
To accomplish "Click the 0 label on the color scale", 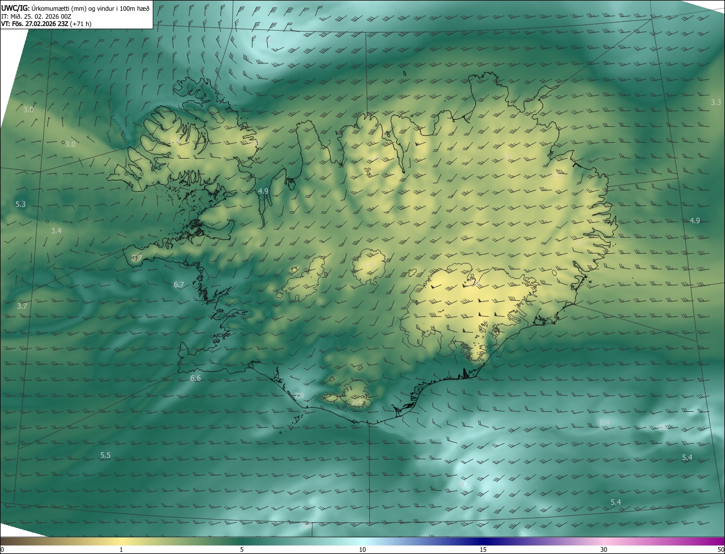I will point(2,549).
